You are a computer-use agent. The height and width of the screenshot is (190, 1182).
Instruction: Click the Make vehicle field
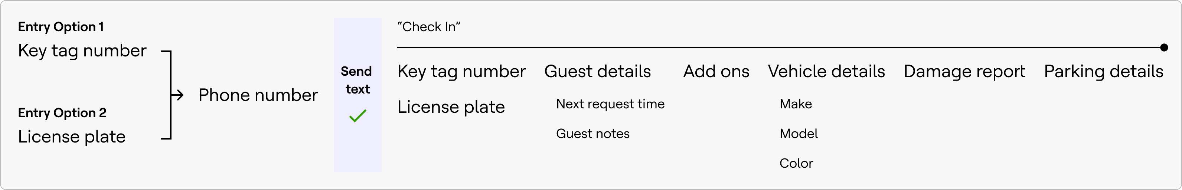pyautogui.click(x=796, y=104)
